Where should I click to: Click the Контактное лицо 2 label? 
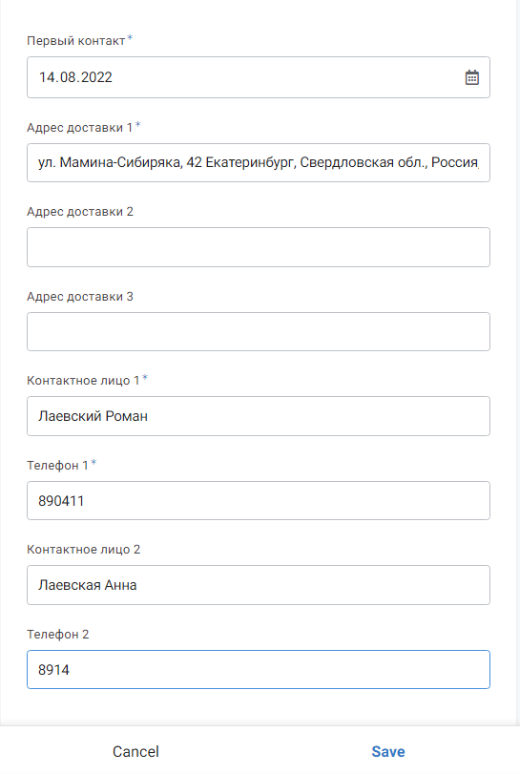[x=83, y=550]
